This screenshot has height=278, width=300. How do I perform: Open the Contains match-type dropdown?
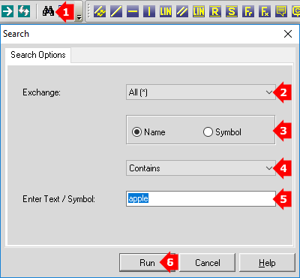click(x=201, y=168)
